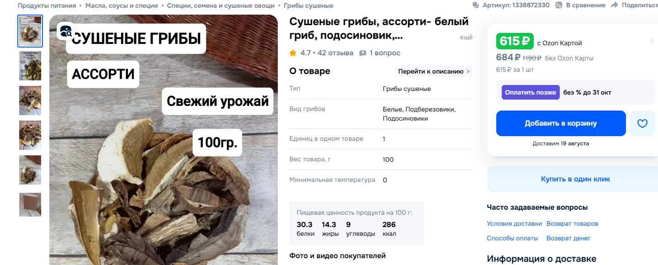The width and height of the screenshot is (658, 265).
Task: Open the Грибы сушеные breadcrumb category
Action: click(x=308, y=5)
